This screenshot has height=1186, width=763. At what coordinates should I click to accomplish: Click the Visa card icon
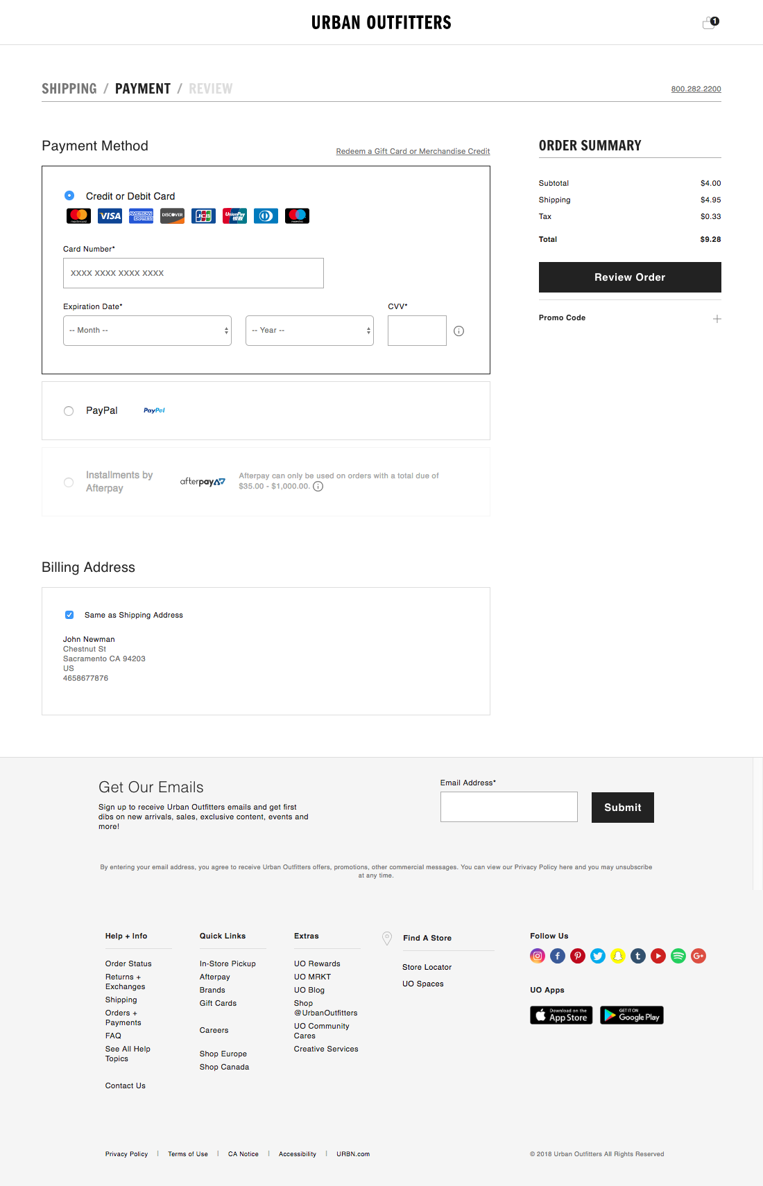(110, 216)
